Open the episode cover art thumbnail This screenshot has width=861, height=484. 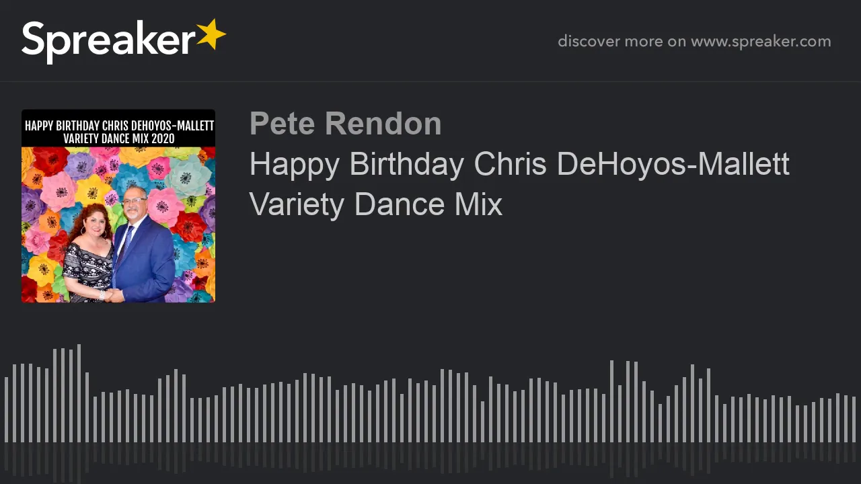[118, 206]
